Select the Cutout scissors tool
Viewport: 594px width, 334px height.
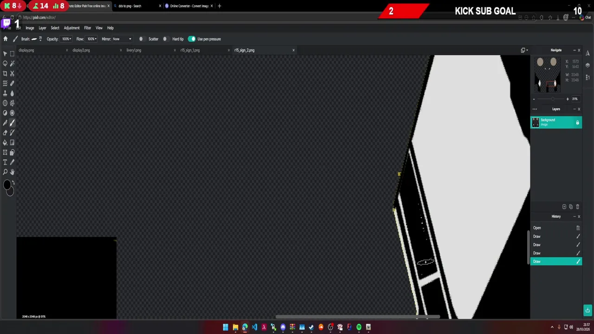coord(12,73)
